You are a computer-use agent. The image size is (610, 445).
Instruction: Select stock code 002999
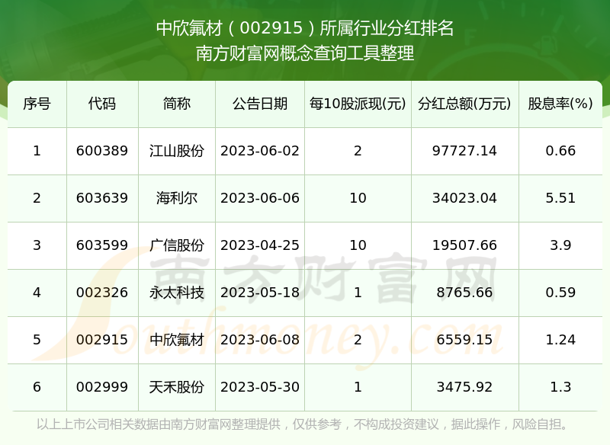pos(102,387)
